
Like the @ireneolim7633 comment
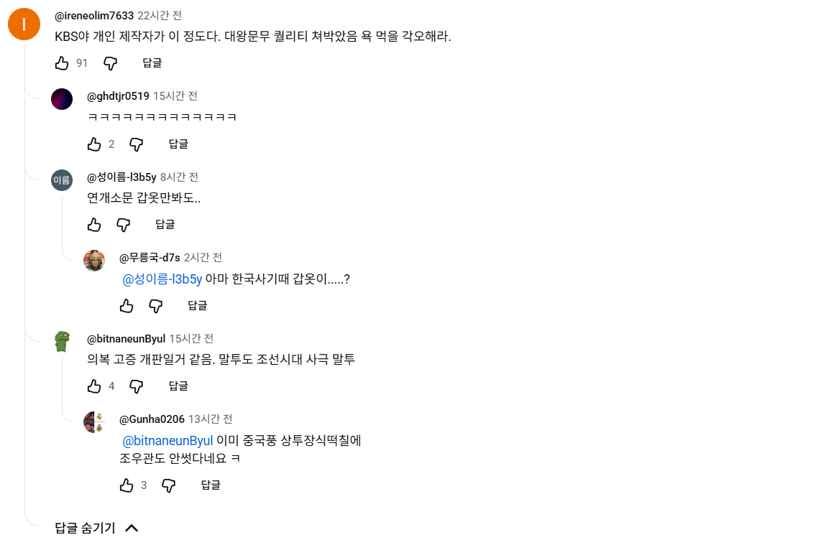coord(62,63)
